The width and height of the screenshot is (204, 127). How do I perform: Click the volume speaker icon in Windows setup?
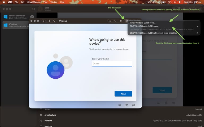133,105
